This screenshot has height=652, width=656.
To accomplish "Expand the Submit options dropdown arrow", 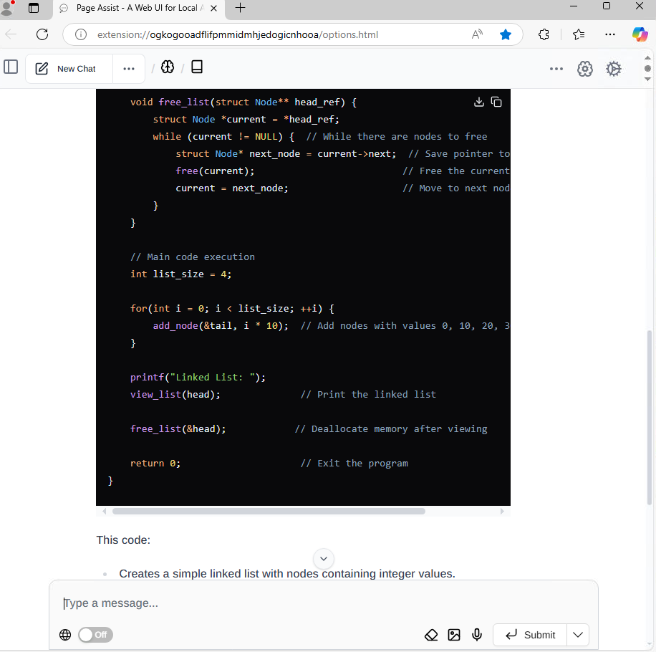I will click(x=578, y=635).
